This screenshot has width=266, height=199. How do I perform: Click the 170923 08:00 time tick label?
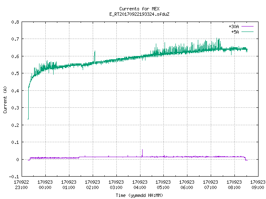coord(234,185)
